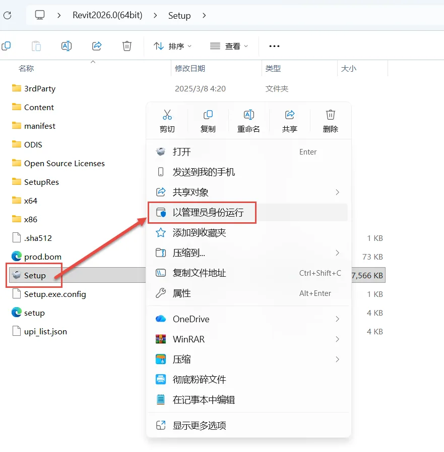Viewport: 444px width, 452px height.
Task: Select the x64 folder
Action: point(31,201)
